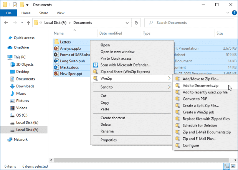
Task: Click the Convert to PDF icon
Action: click(x=177, y=99)
